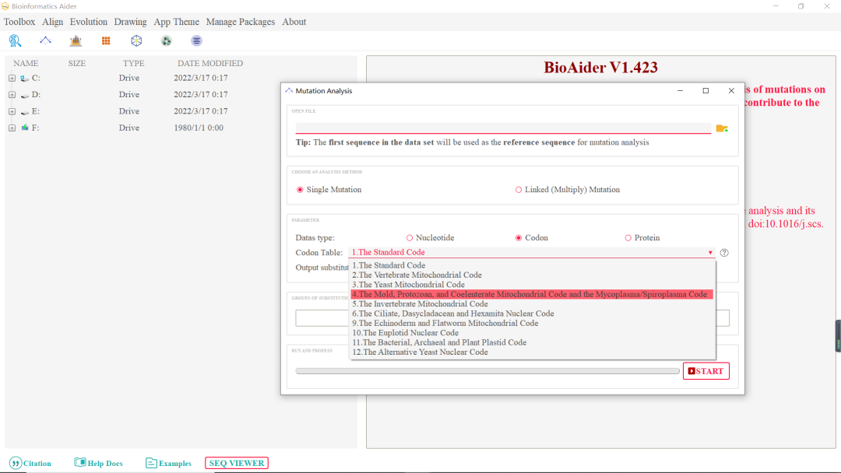Click the Help Docs book icon
Image resolution: width=841 pixels, height=473 pixels.
[80, 462]
